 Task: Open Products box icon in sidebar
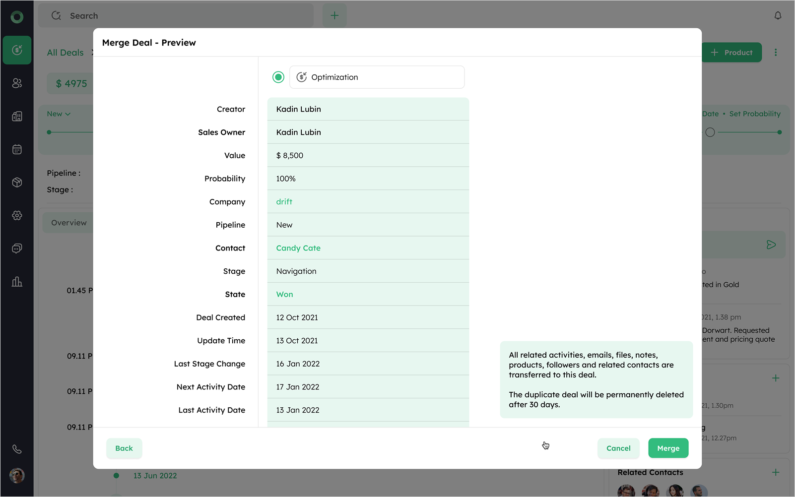(x=17, y=183)
